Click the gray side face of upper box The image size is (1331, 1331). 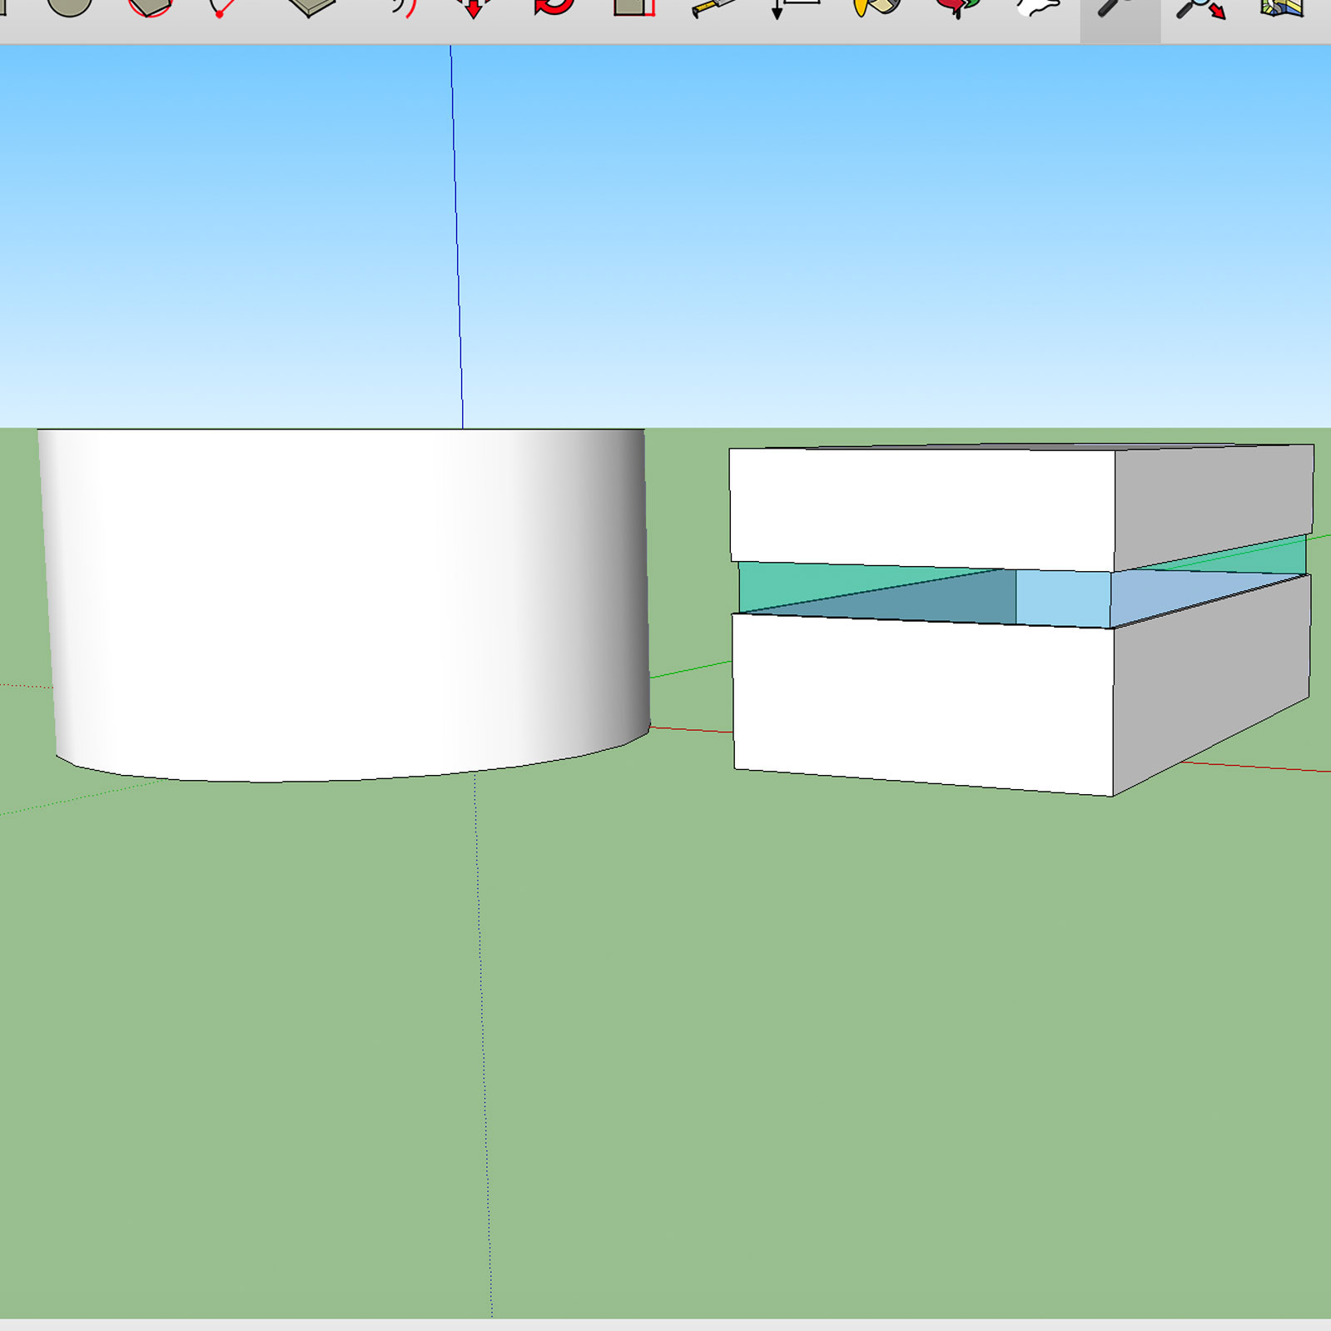[x=1214, y=506]
